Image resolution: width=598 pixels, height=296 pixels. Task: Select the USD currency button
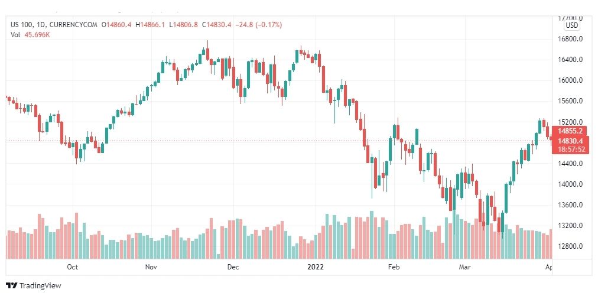(x=572, y=25)
